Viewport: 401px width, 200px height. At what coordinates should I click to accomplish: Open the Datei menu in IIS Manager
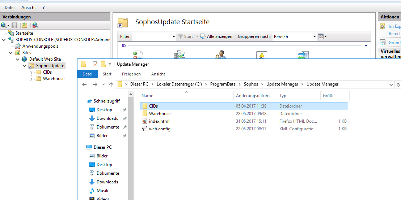point(10,7)
